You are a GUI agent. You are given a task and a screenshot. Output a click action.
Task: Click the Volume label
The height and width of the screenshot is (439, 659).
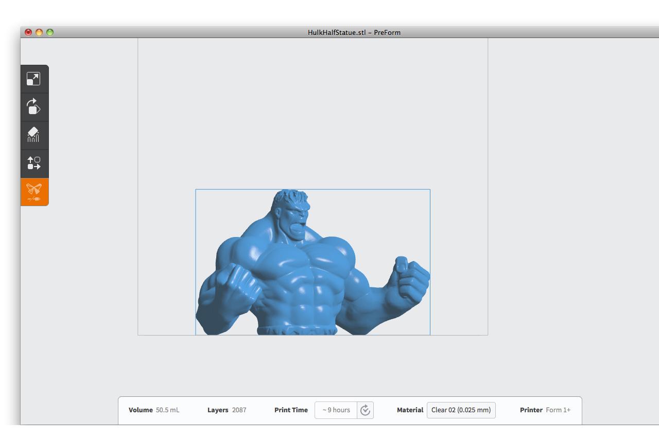click(x=141, y=410)
